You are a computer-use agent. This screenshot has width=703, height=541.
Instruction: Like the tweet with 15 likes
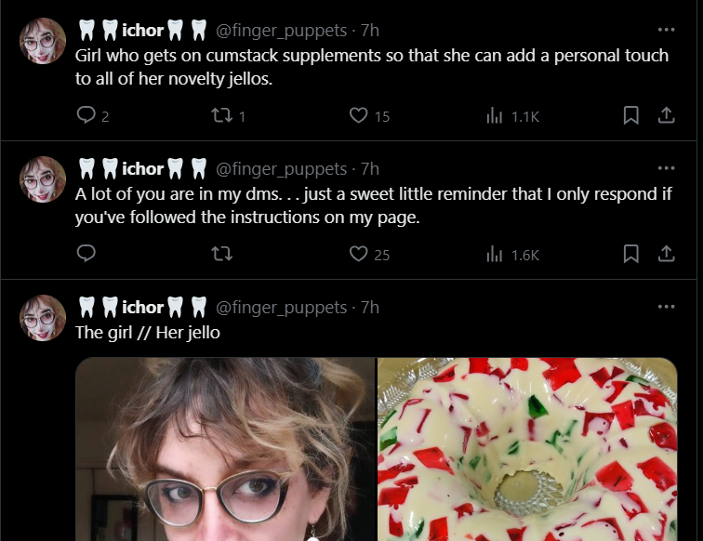coord(359,115)
